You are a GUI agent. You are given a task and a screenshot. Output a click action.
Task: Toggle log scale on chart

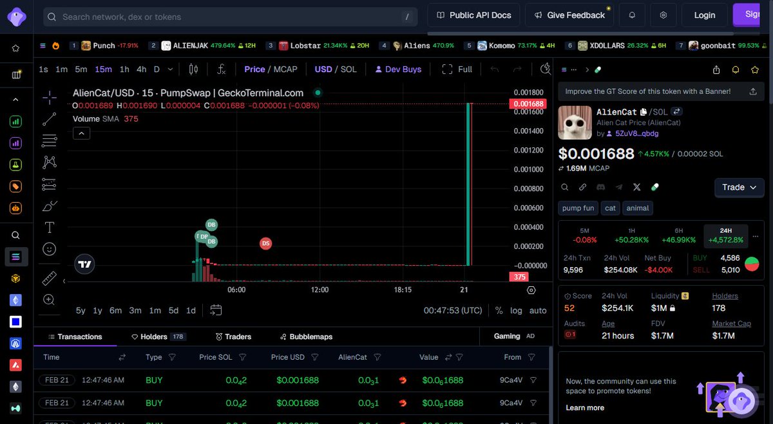(x=516, y=310)
